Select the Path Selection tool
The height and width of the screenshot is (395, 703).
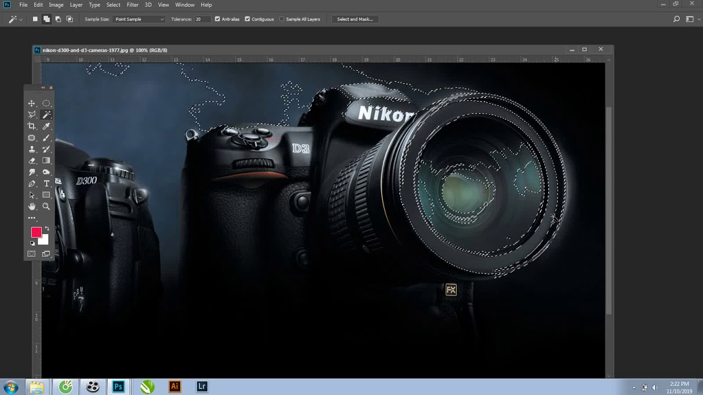coord(32,195)
